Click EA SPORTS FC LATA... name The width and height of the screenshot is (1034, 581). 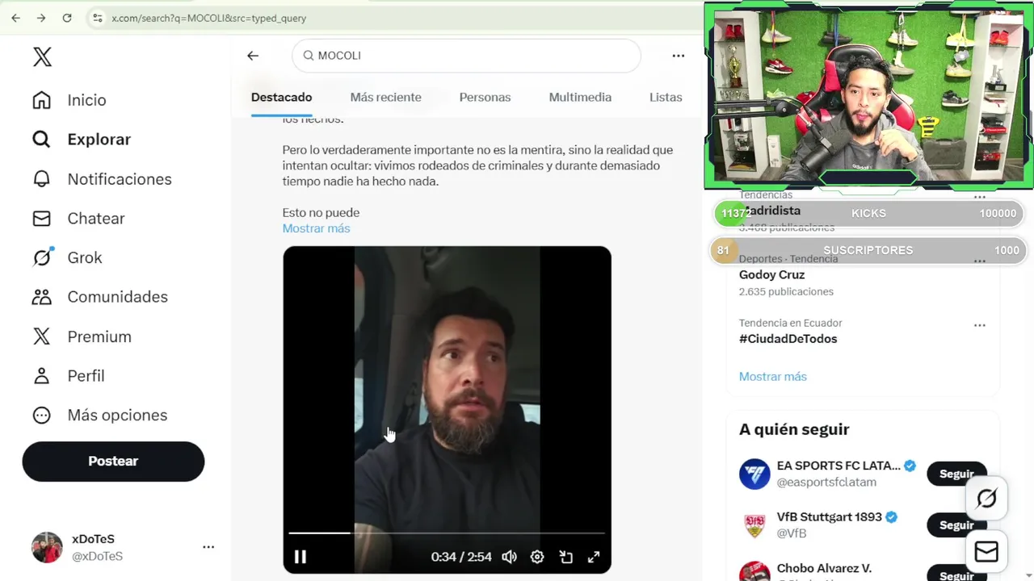coord(839,466)
